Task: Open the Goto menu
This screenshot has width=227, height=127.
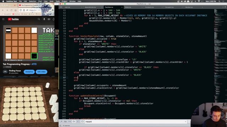Action: point(51,1)
